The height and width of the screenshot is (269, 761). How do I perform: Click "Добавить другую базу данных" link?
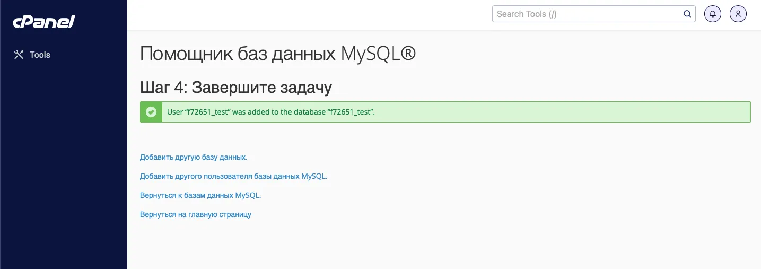(x=194, y=157)
